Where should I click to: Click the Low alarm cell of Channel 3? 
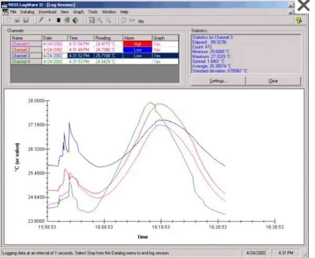click(x=138, y=56)
